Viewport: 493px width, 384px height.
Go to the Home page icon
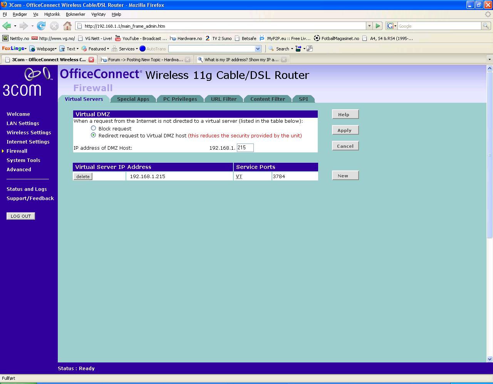click(67, 26)
